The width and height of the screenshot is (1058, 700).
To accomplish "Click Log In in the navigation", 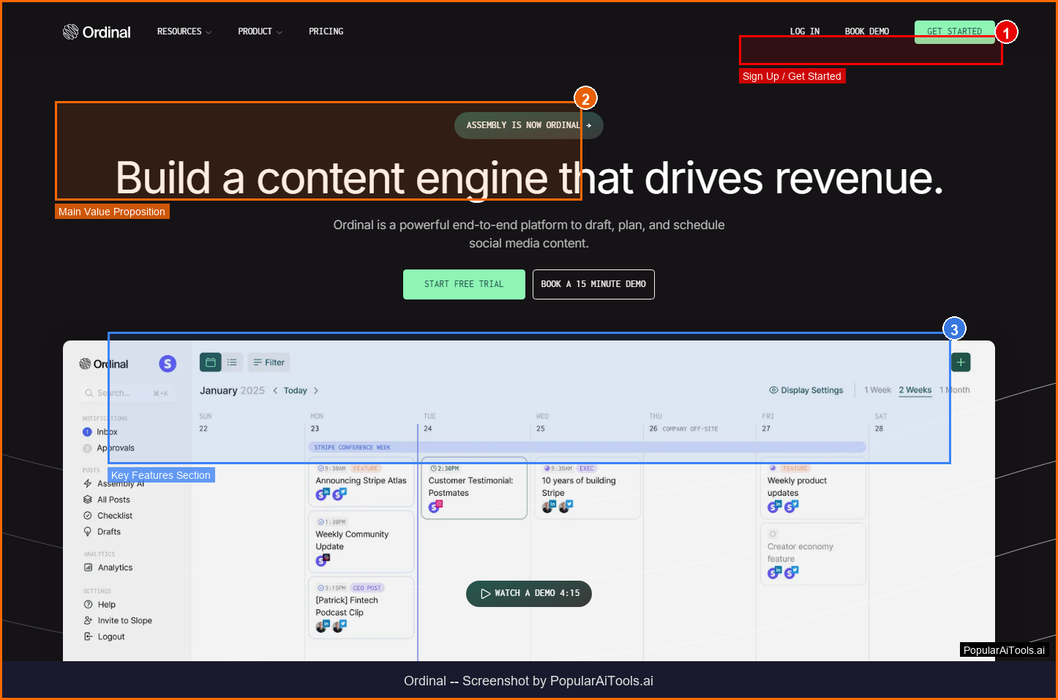I will [x=804, y=31].
